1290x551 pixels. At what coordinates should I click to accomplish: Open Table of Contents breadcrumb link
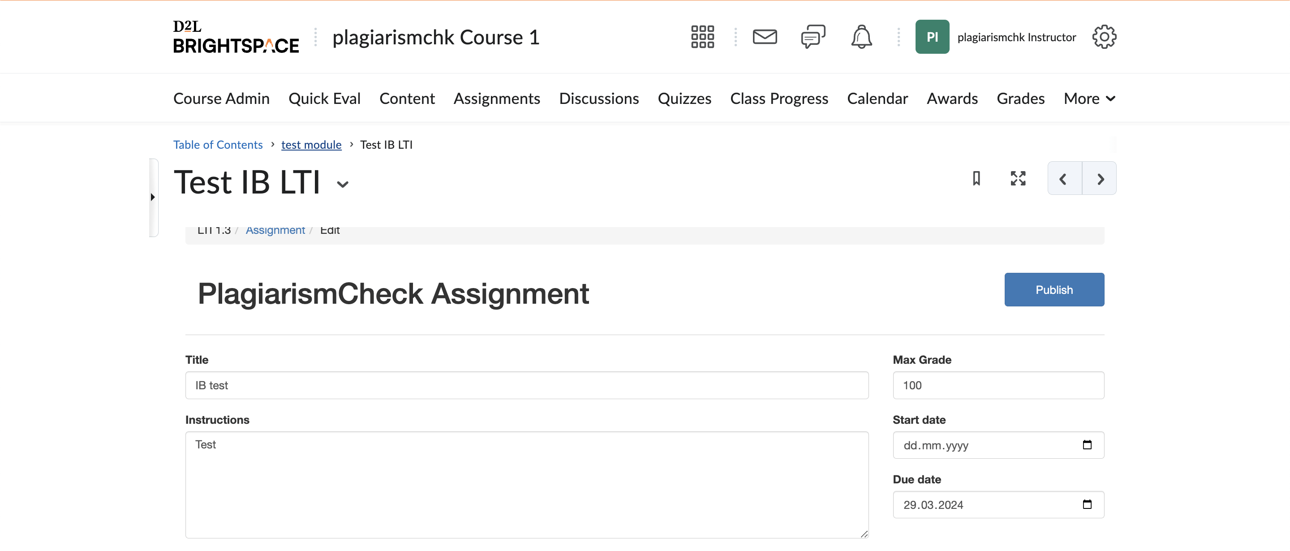218,144
